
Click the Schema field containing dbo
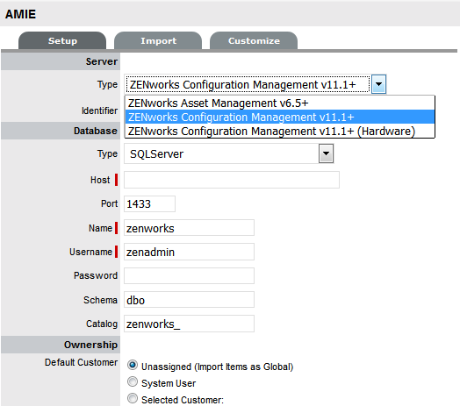point(189,300)
